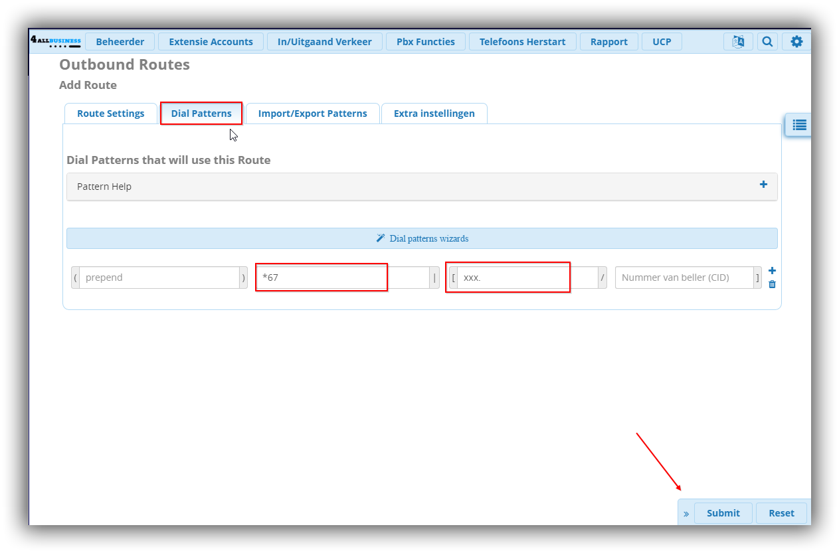
Task: Click the Submit button
Action: 723,513
